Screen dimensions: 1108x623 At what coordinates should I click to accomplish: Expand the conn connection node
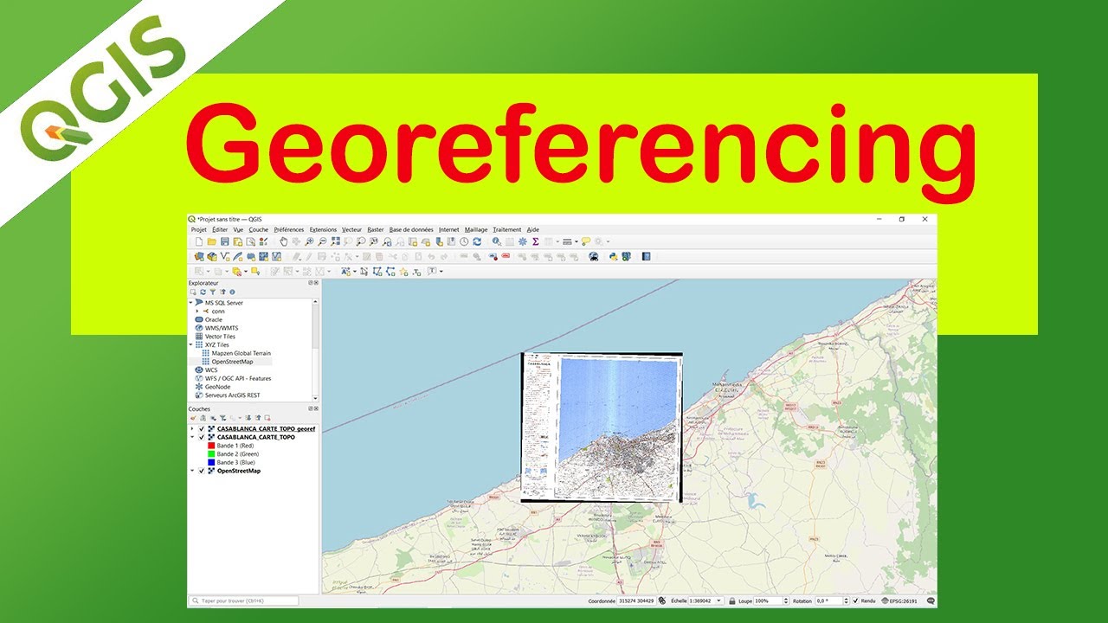click(x=197, y=311)
